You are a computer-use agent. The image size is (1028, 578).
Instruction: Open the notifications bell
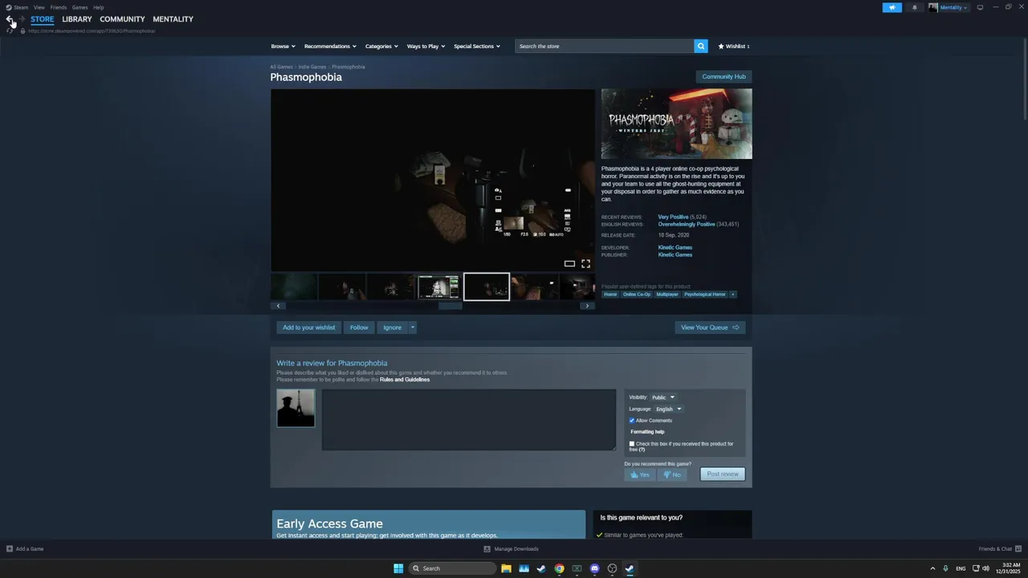point(914,7)
